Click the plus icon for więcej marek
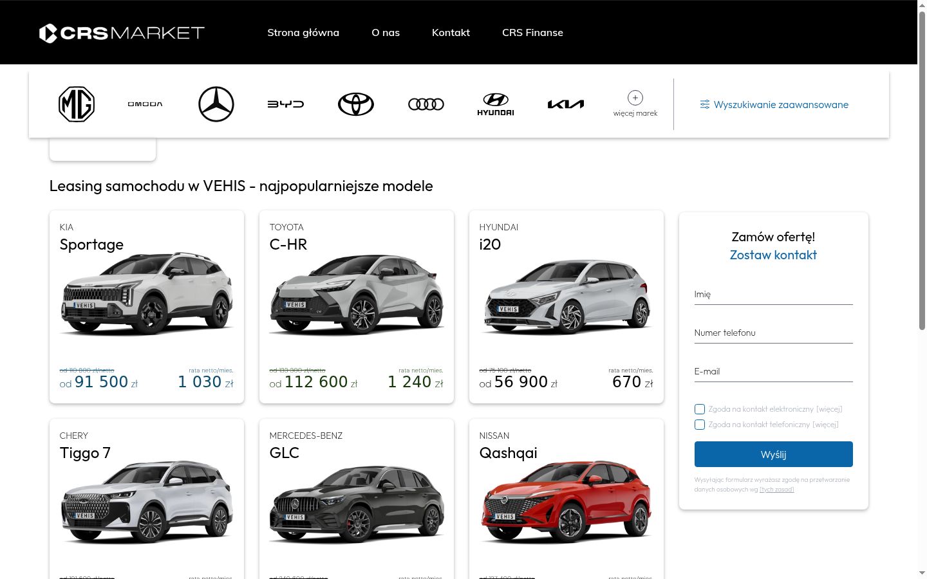927x579 pixels. click(635, 98)
